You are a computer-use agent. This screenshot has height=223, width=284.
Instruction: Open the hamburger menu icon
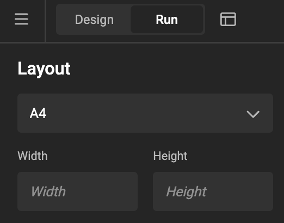[x=21, y=19]
